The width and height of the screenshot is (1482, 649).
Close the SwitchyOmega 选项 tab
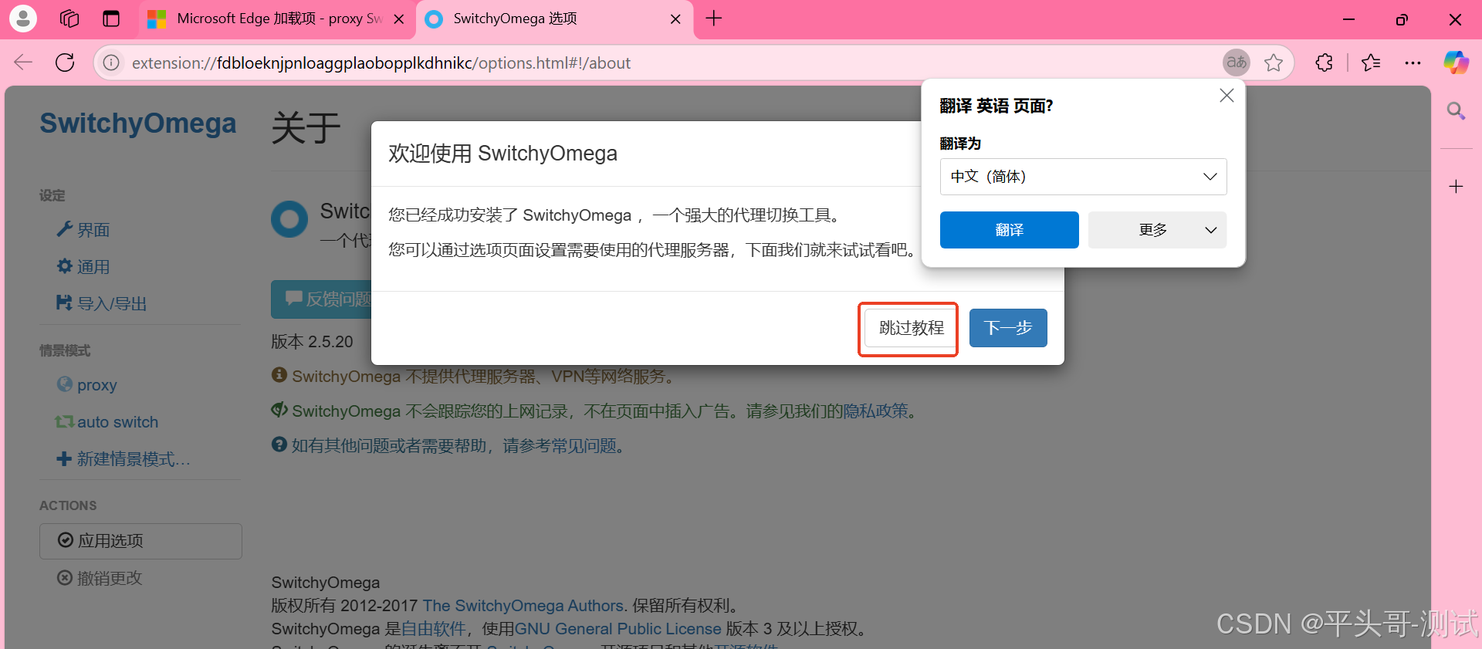[675, 19]
